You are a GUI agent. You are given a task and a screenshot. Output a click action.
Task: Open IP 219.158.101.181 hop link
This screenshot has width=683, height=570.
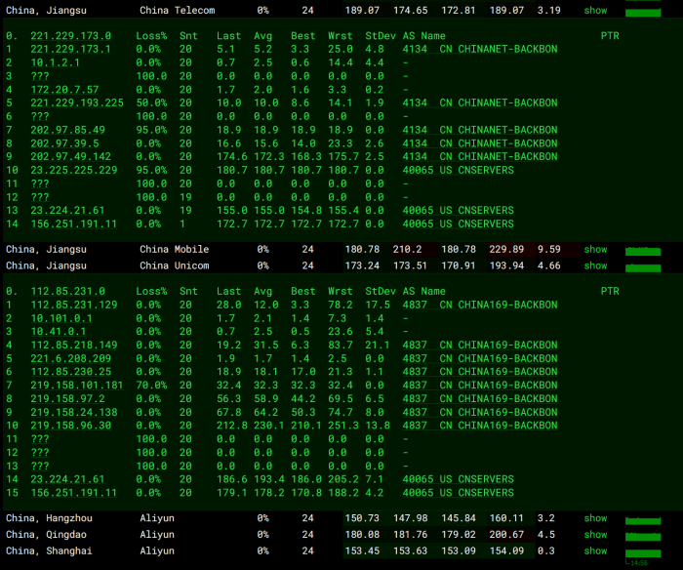[x=77, y=386]
